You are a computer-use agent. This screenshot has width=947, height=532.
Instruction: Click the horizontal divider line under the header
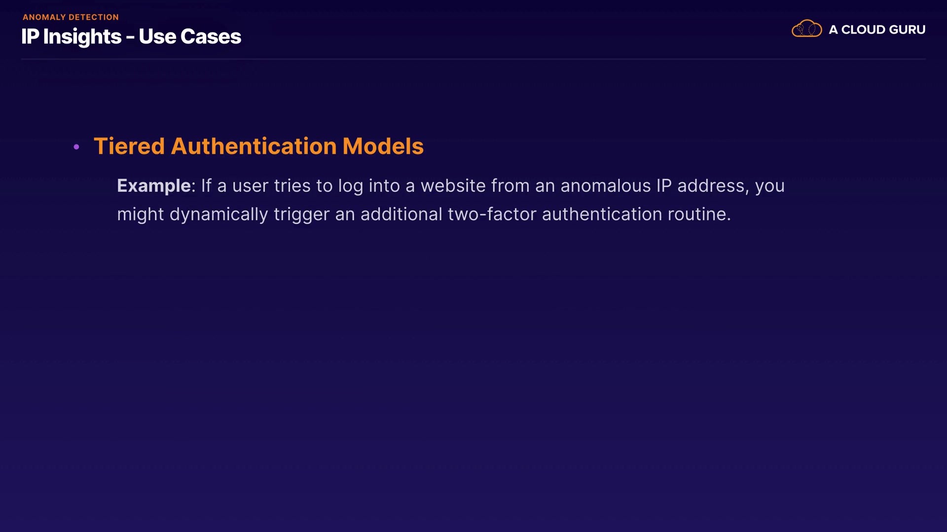tap(473, 59)
